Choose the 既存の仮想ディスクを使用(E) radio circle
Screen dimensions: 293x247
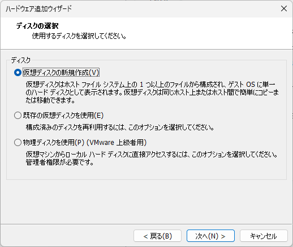pos(18,115)
